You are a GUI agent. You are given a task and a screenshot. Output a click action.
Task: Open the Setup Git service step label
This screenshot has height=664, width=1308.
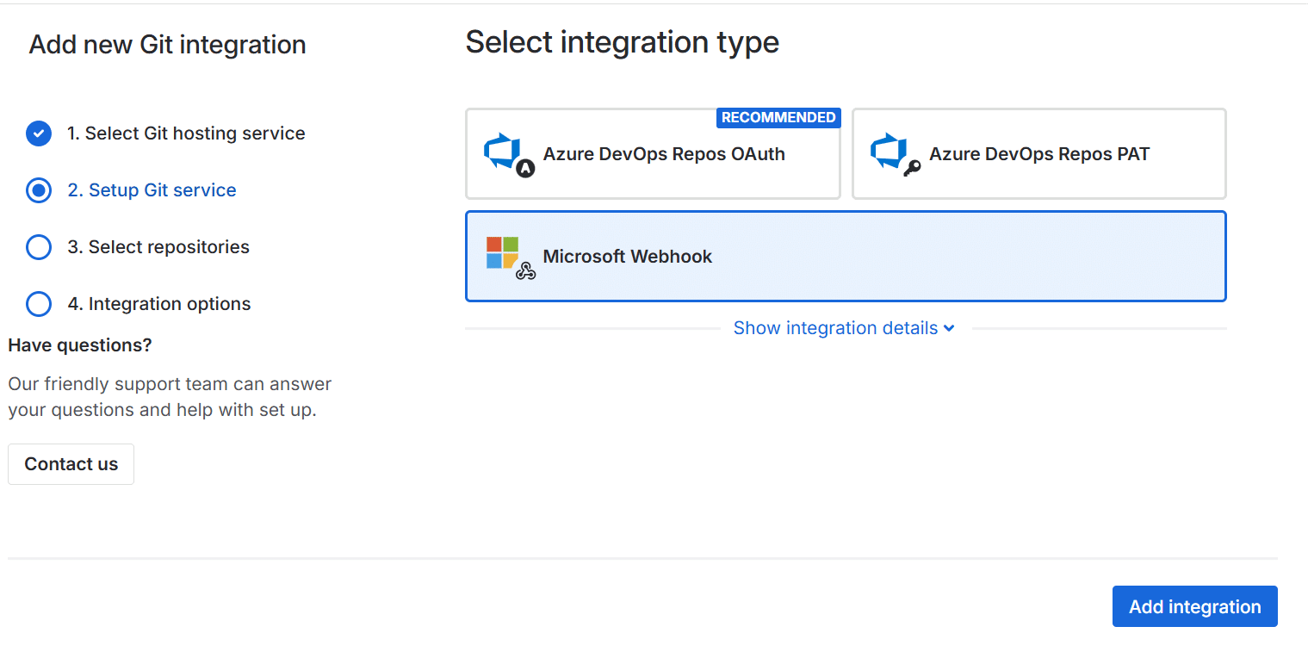pos(162,190)
